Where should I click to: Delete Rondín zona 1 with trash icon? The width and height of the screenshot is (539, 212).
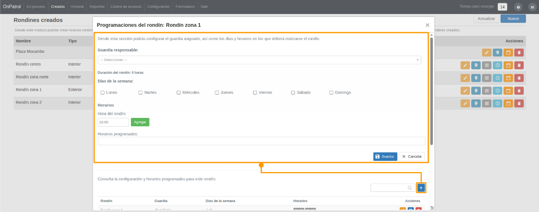(x=519, y=91)
